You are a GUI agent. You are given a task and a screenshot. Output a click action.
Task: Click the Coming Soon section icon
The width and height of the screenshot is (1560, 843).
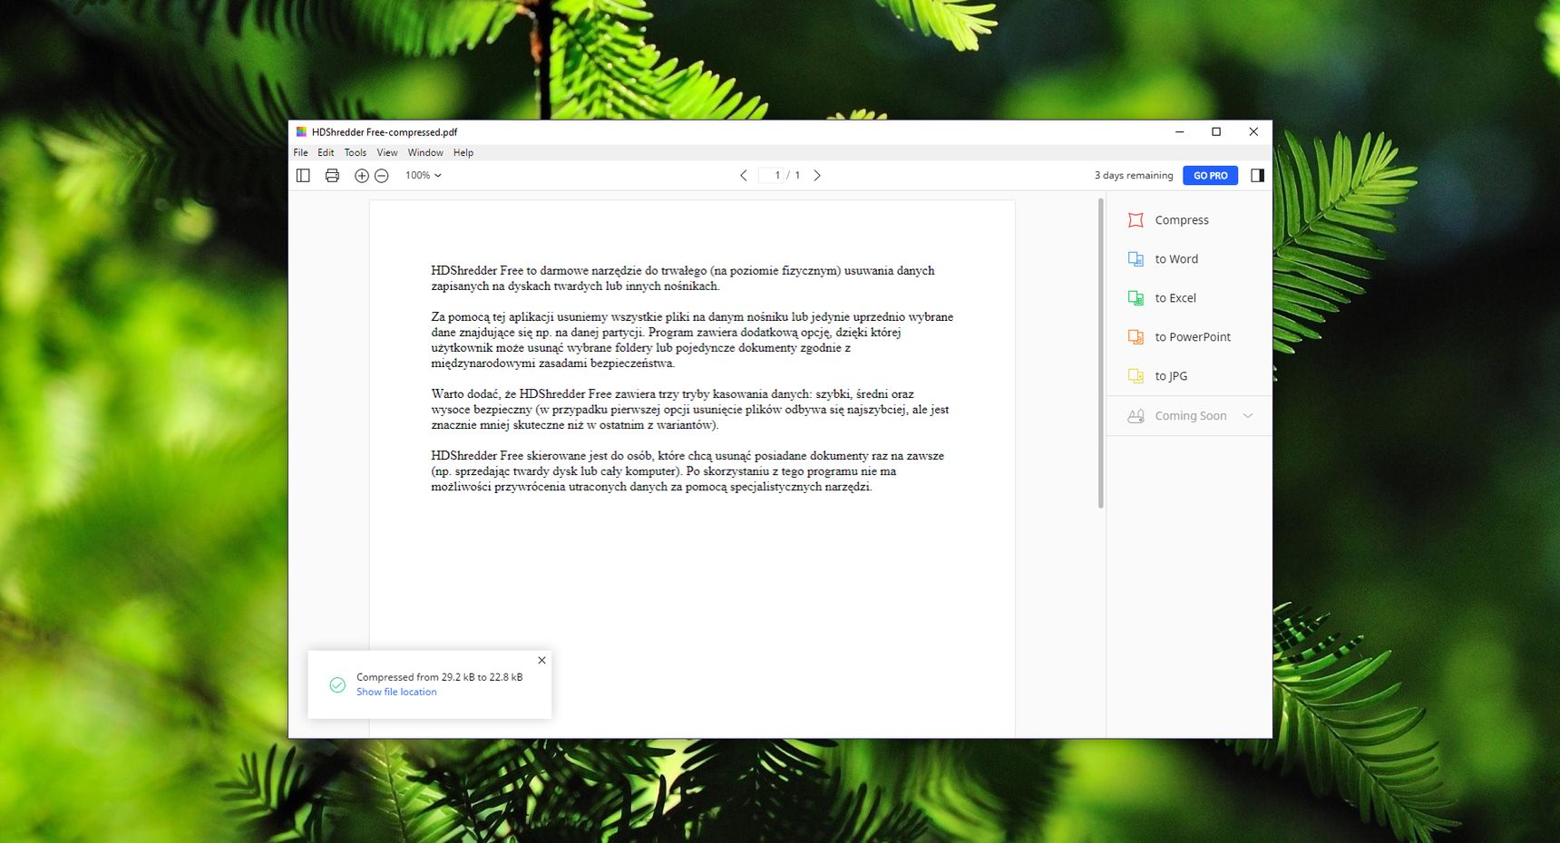[1136, 416]
